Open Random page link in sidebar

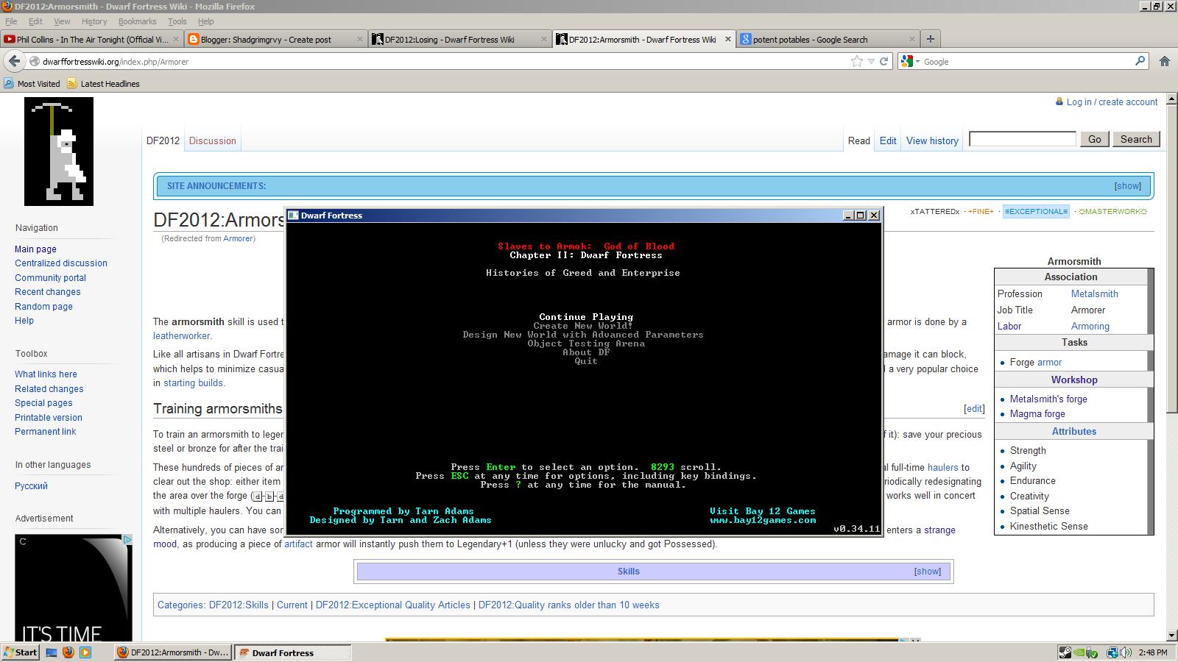[x=43, y=306]
